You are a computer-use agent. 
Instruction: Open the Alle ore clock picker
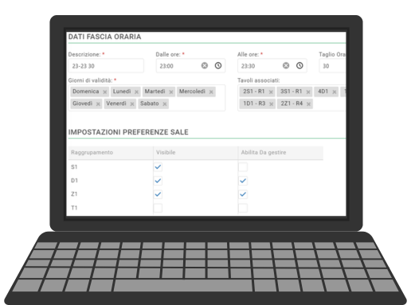pos(299,65)
